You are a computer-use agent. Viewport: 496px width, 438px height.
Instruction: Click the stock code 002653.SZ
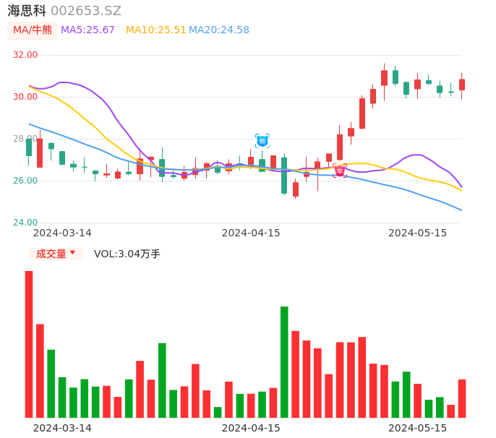[86, 11]
